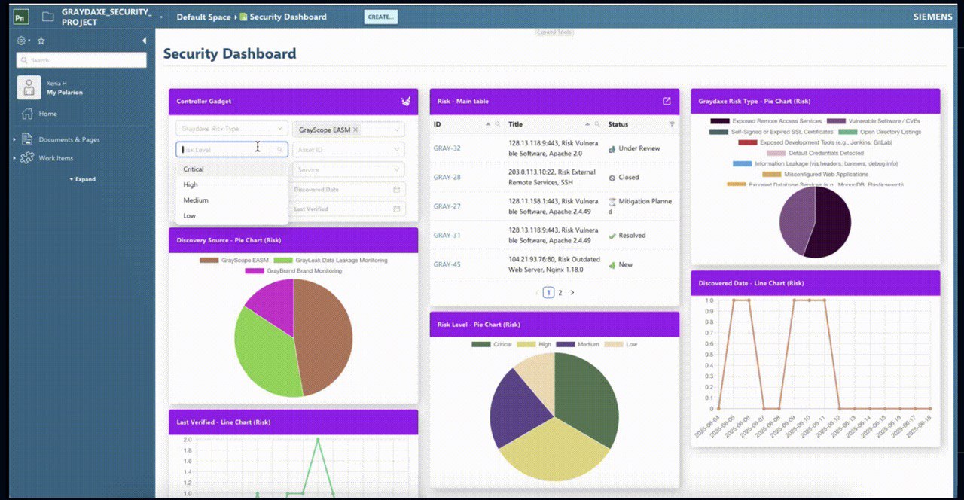Click the Security Dashboard page icon in breadcrumb
964x500 pixels.
(243, 17)
